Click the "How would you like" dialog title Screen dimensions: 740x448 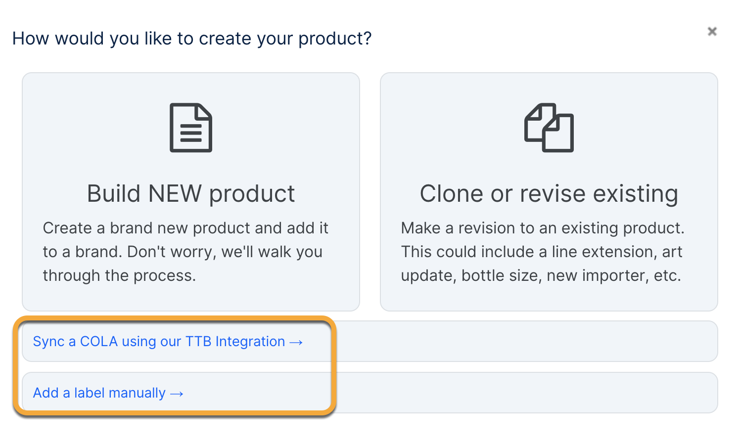pos(192,39)
